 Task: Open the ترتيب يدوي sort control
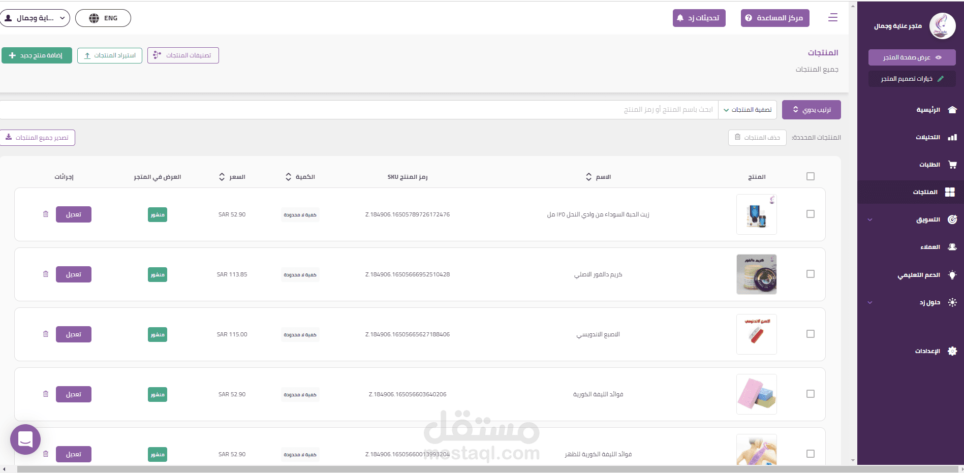(x=812, y=110)
